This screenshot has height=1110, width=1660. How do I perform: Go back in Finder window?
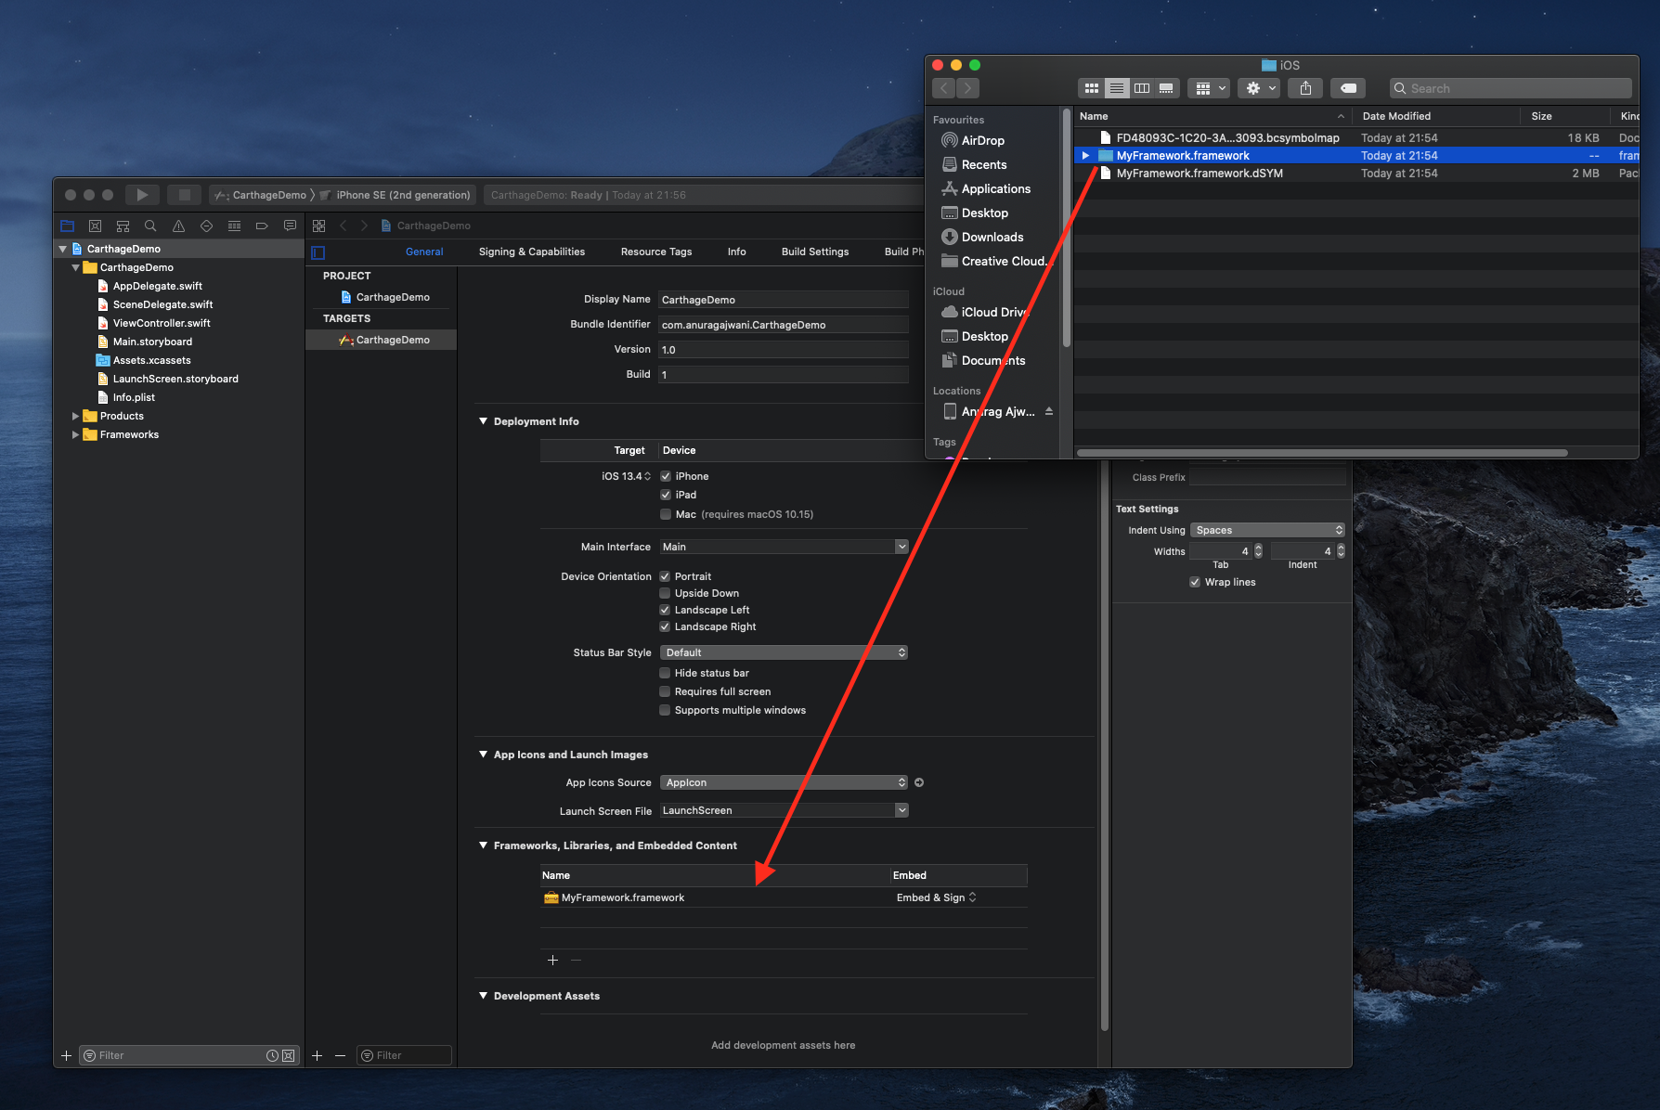click(x=944, y=88)
